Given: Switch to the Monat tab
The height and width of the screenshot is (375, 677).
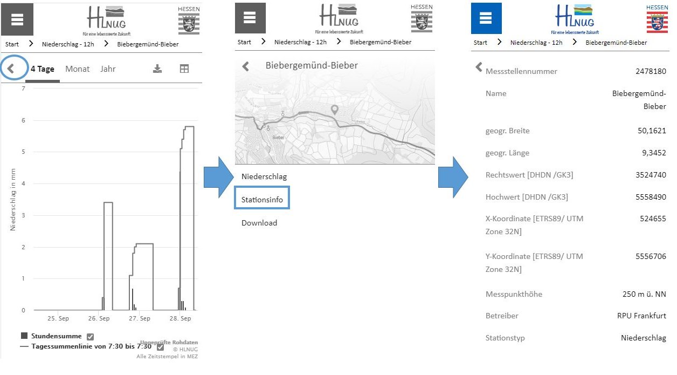Looking at the screenshot, I should tap(78, 69).
